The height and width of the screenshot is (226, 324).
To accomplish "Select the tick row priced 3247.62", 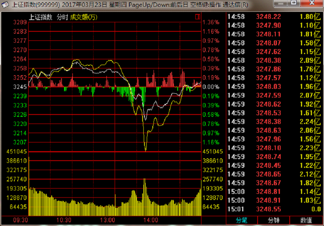I will point(274,51).
